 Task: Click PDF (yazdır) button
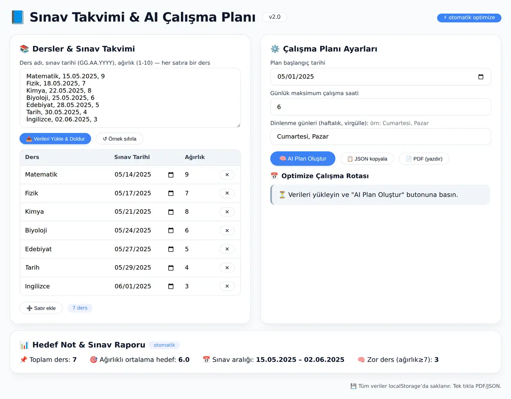point(424,159)
